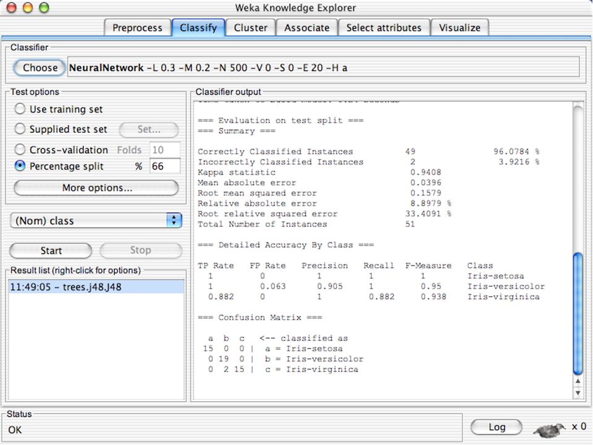Click the 96.0784 % value
Viewport: 593px width, 445px height.
tap(516, 151)
